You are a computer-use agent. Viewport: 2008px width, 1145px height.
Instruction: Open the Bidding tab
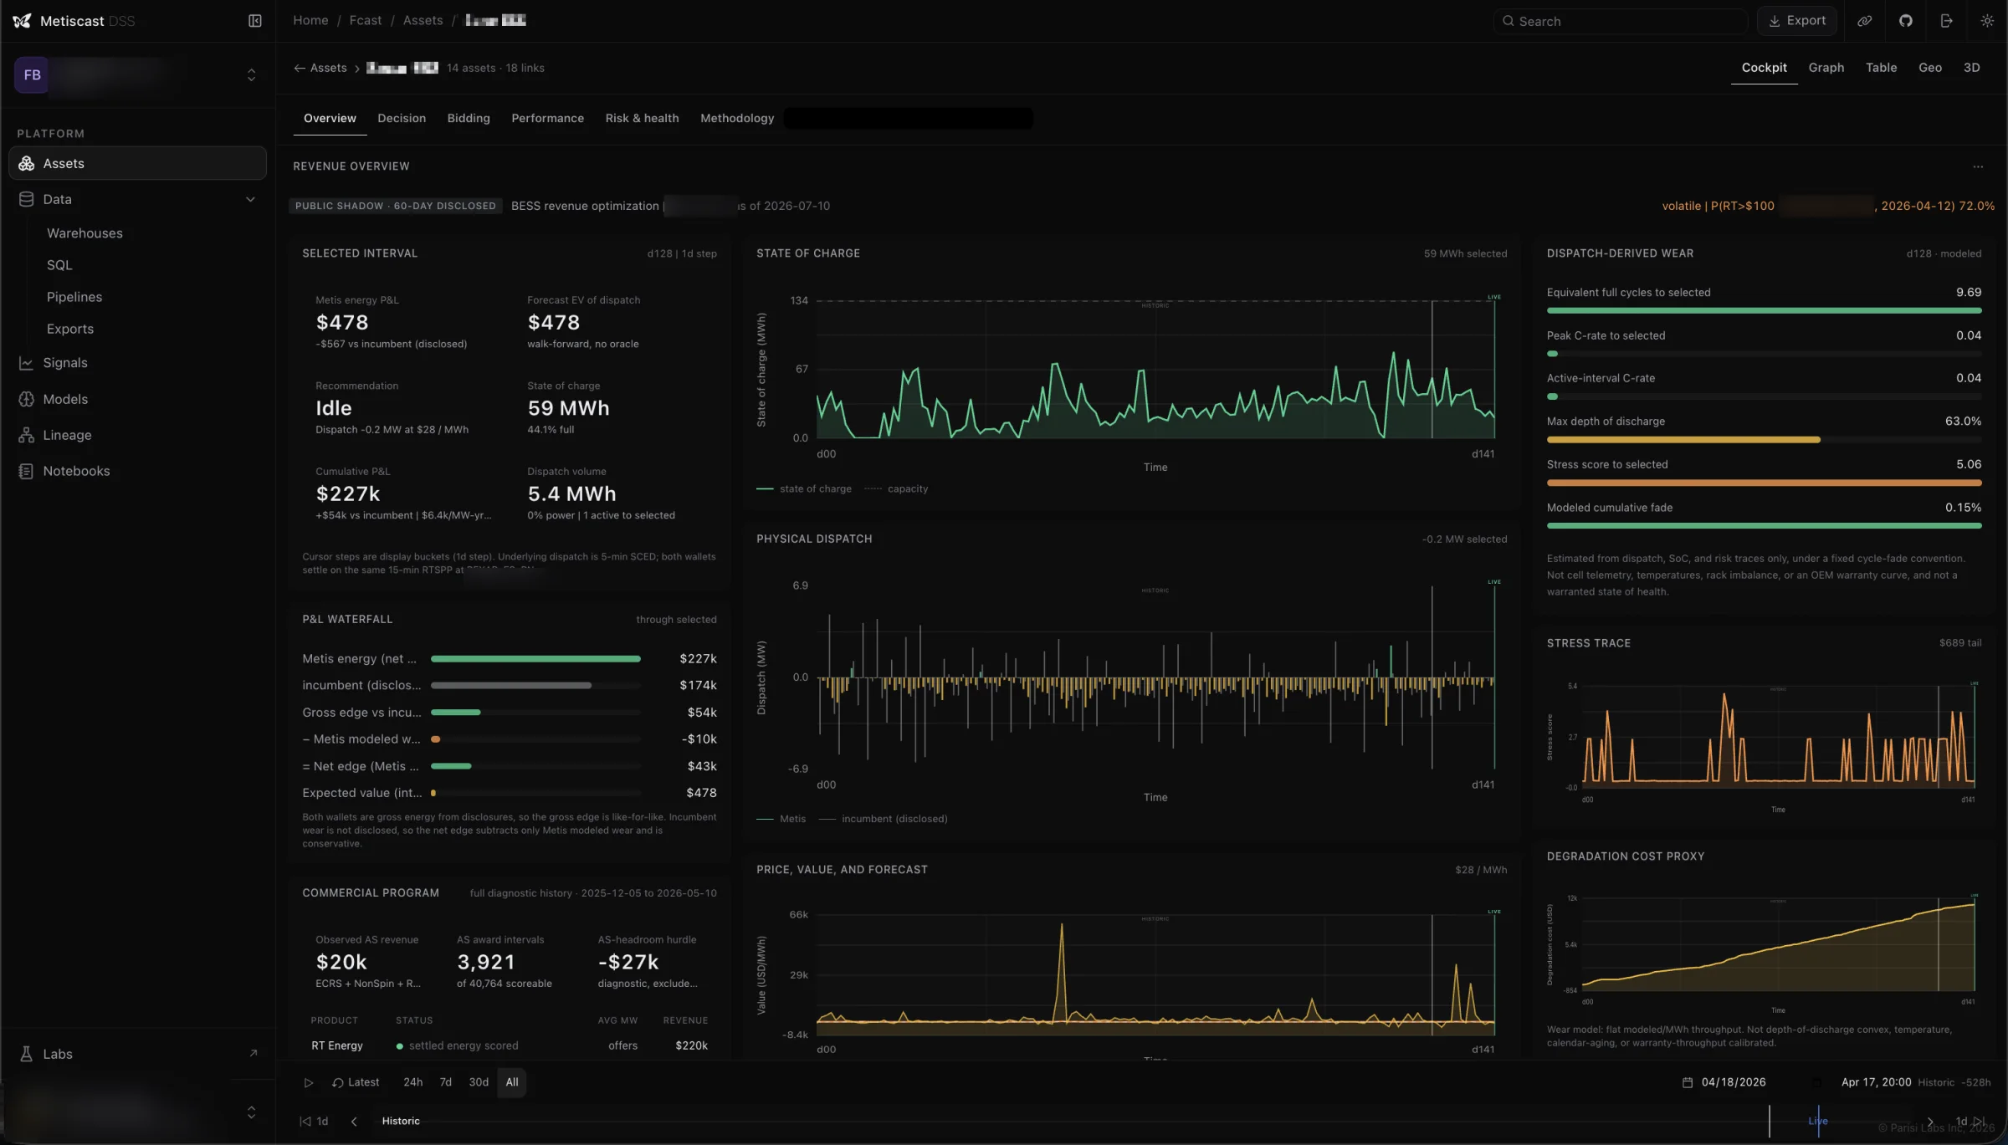[469, 118]
